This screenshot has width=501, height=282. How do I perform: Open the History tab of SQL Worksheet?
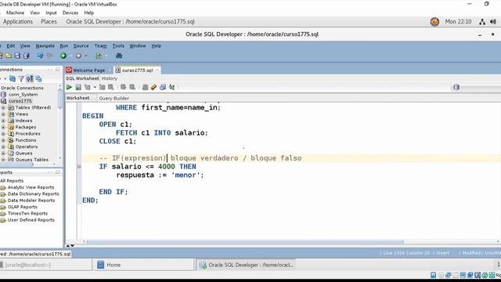point(110,78)
